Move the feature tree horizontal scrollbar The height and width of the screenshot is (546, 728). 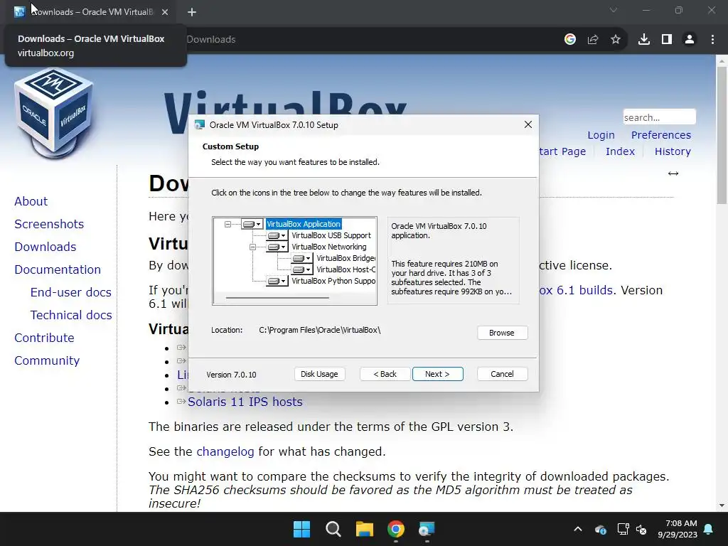click(277, 298)
